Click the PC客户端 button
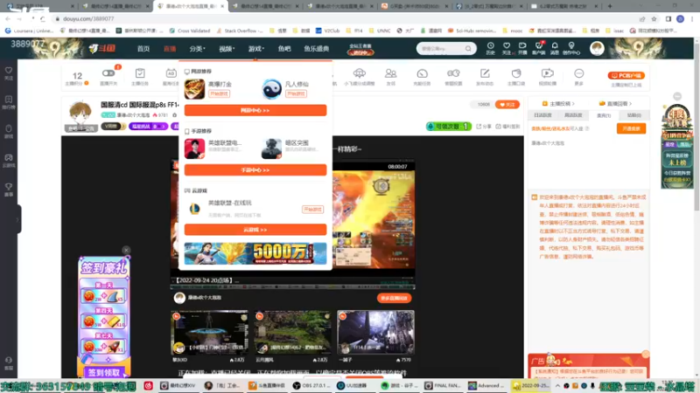This screenshot has width=700, height=393. [x=626, y=75]
